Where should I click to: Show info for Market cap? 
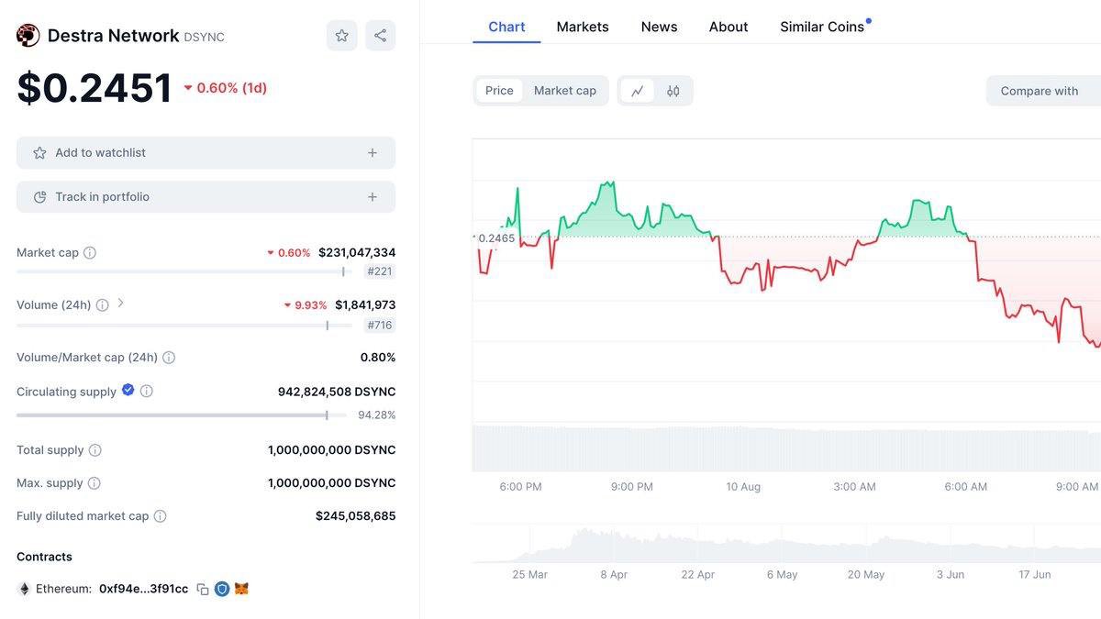[x=90, y=252]
